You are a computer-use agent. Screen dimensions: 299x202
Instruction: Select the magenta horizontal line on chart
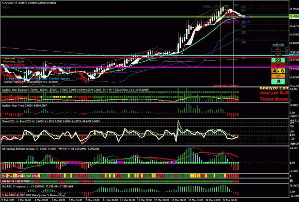[145, 67]
